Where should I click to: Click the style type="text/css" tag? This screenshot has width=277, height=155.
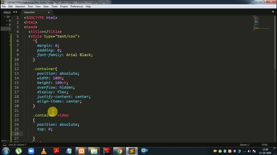coord(54,36)
